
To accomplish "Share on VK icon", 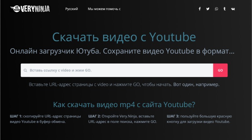I will (233, 9).
